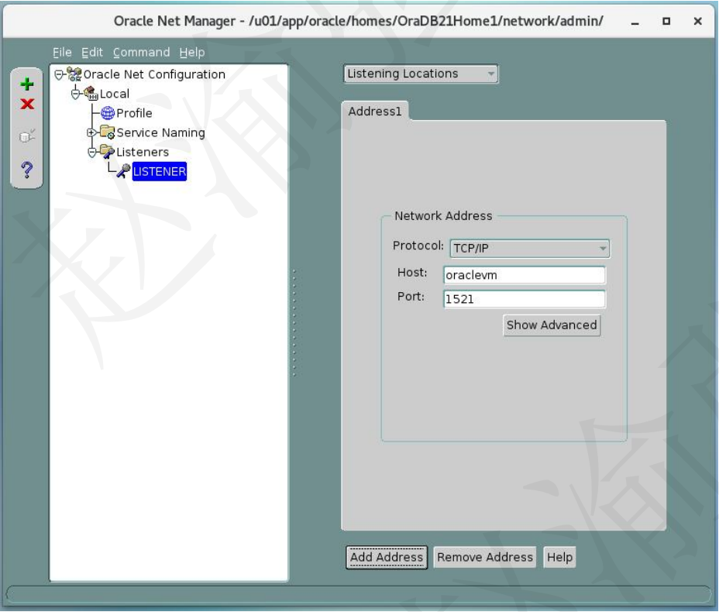Image resolution: width=719 pixels, height=612 pixels.
Task: Close the Oracle Net Manager window
Action: (698, 21)
